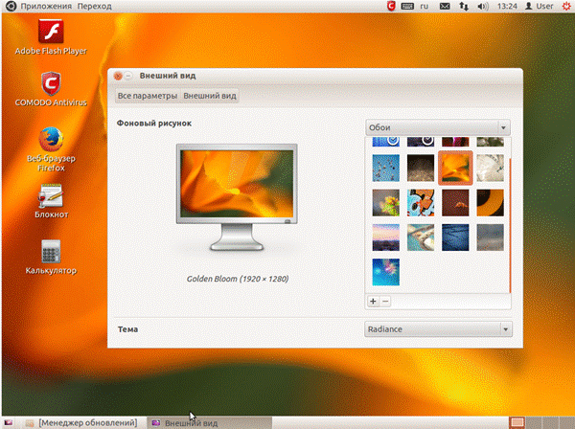The width and height of the screenshot is (575, 429).
Task: Expand the Обои background source dropdown
Action: [438, 127]
